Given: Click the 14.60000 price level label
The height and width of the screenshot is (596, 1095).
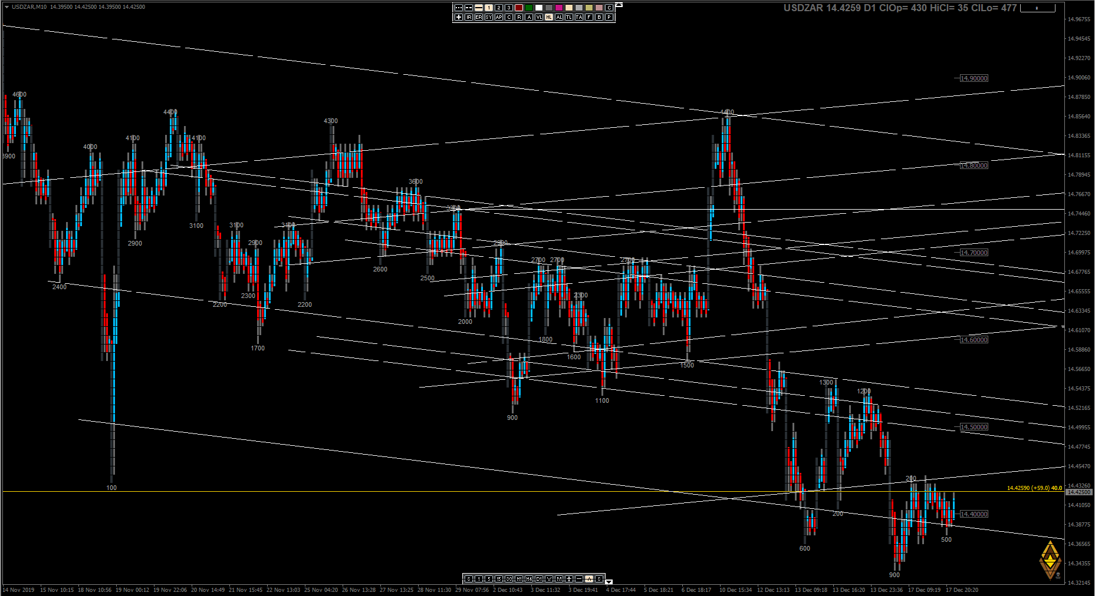Looking at the screenshot, I should tap(974, 340).
